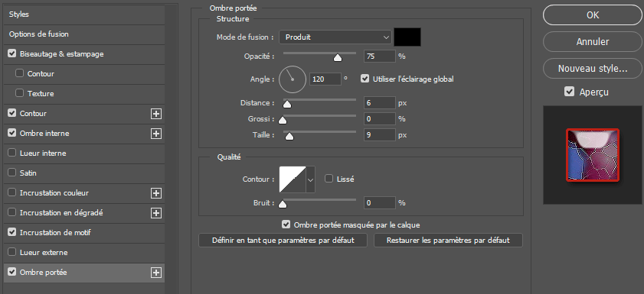644x294 pixels.
Task: Click plus icon beside Incrustation en dégradé
Action: pyautogui.click(x=156, y=213)
